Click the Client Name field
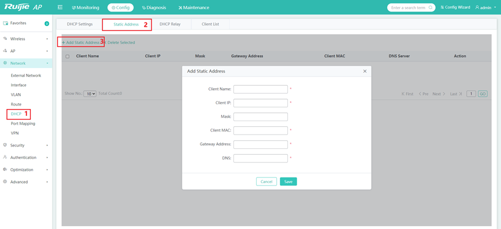This screenshot has width=501, height=229. click(261, 89)
